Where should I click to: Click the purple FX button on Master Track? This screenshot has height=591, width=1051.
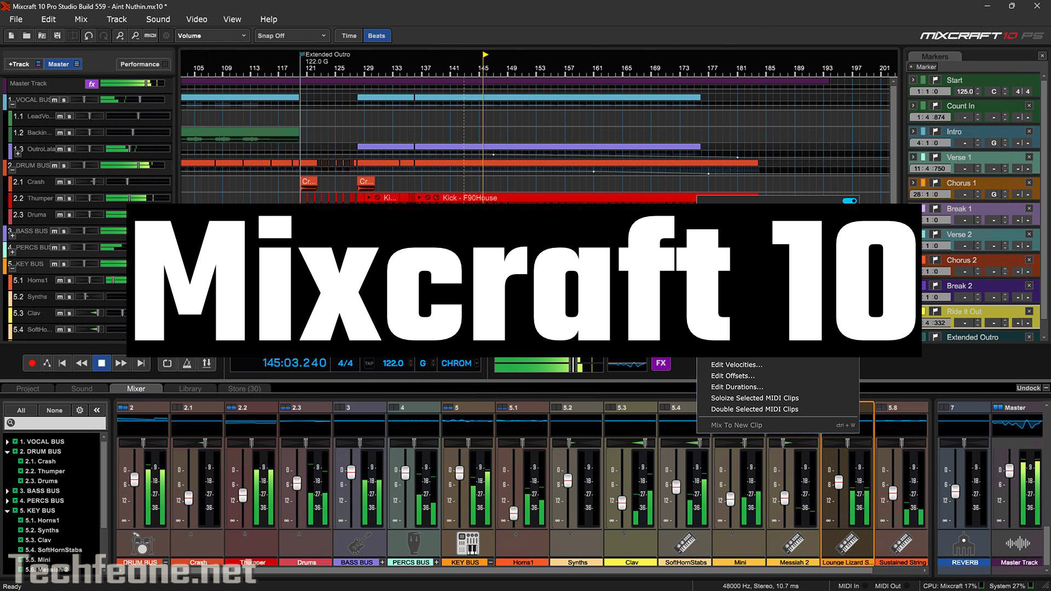(x=91, y=84)
